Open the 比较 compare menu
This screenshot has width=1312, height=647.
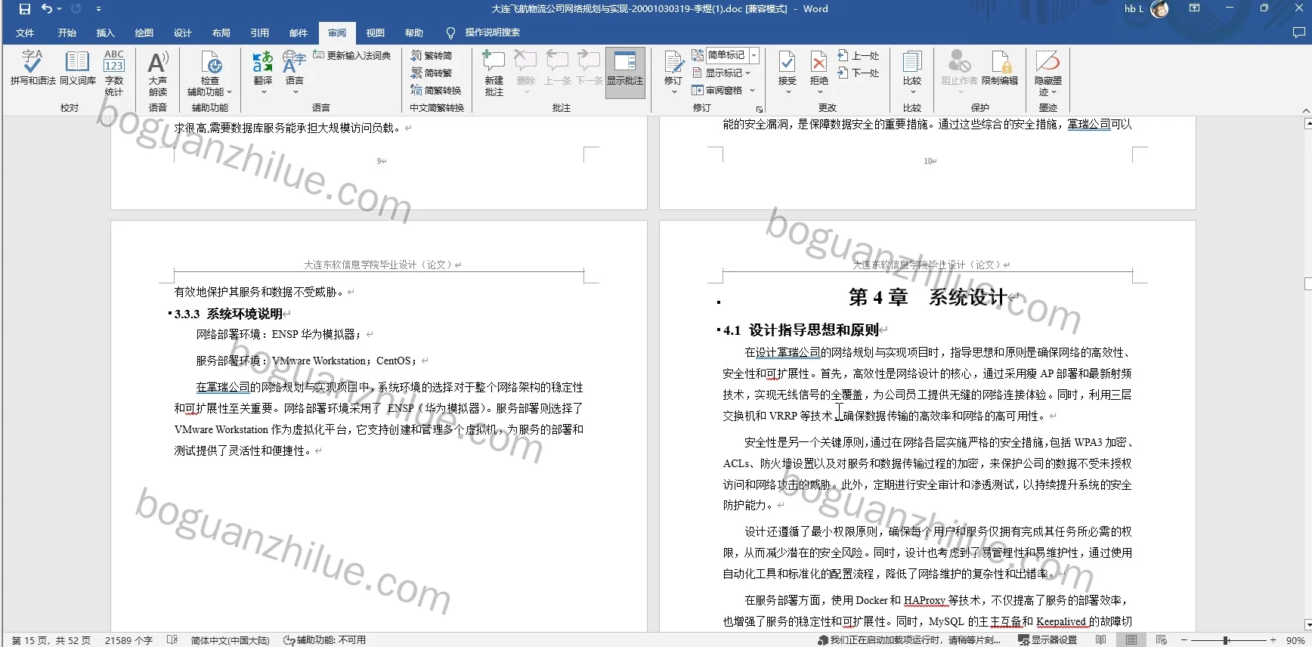pos(912,73)
